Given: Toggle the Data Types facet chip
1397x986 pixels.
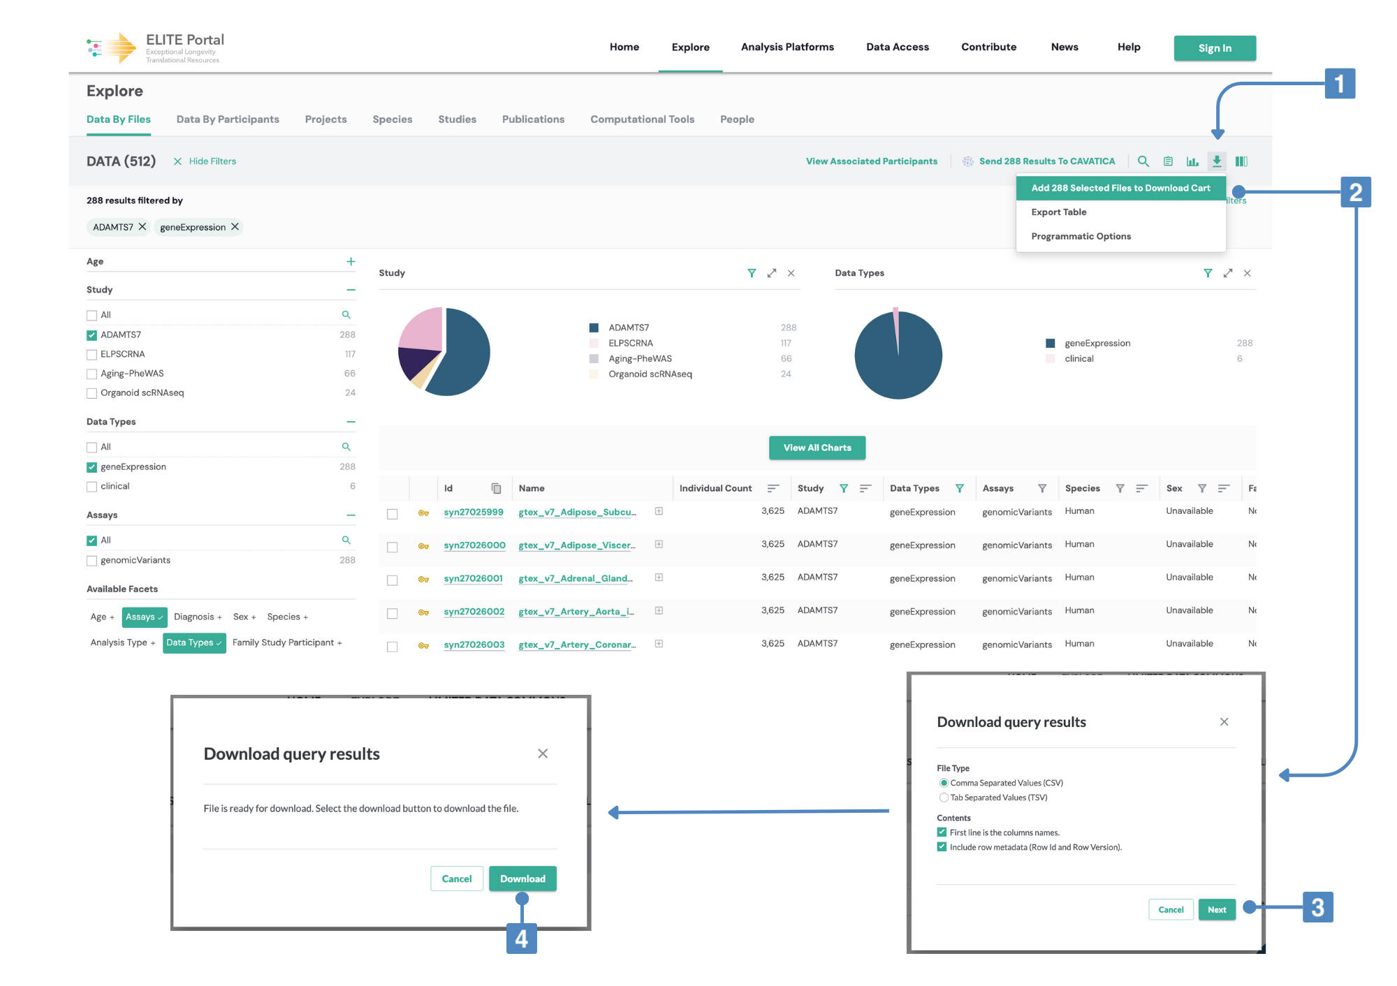Looking at the screenshot, I should [x=194, y=642].
